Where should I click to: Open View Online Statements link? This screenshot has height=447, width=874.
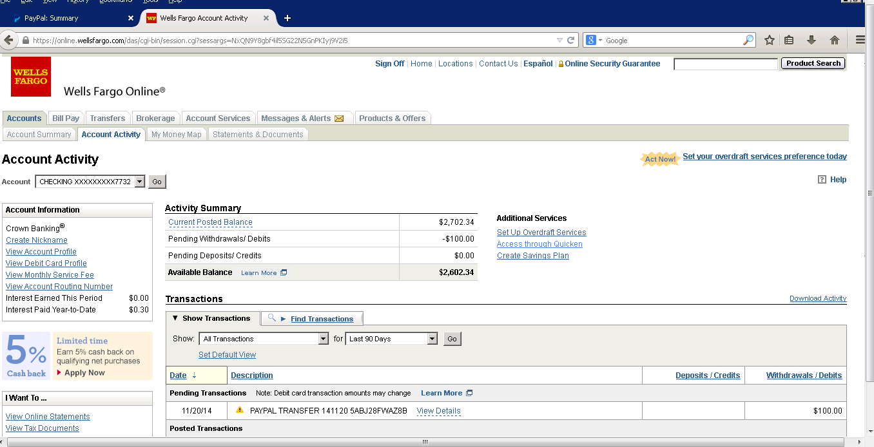[x=48, y=417]
